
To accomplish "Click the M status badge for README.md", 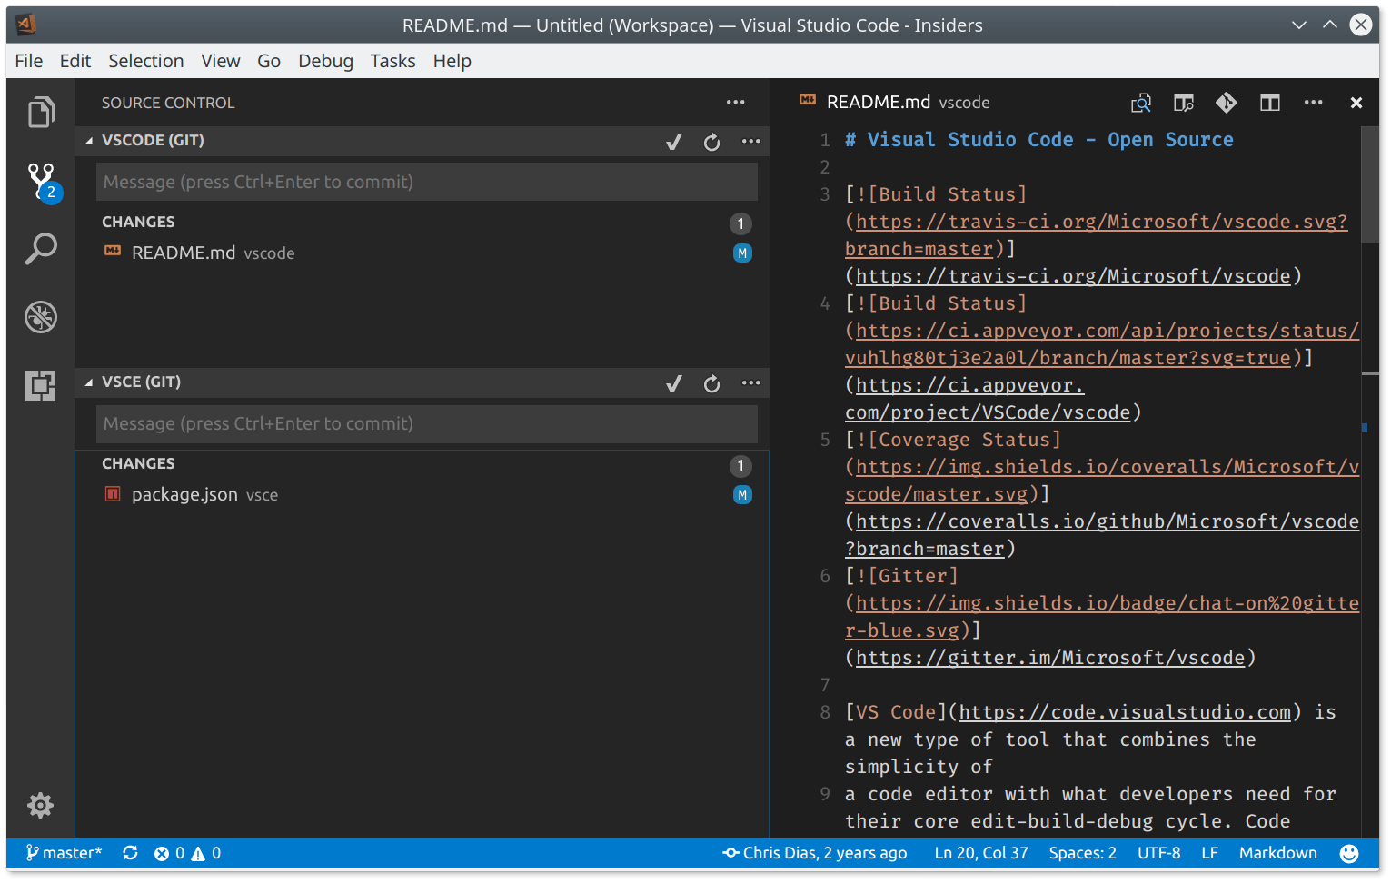I will pos(742,253).
